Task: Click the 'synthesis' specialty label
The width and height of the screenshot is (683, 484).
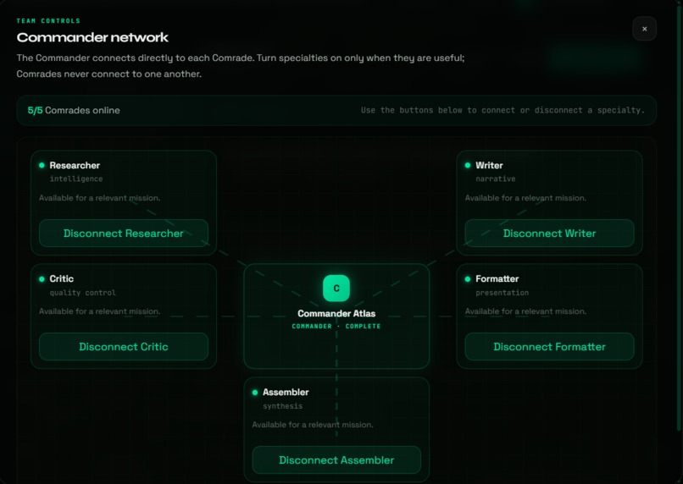Action: [x=283, y=406]
